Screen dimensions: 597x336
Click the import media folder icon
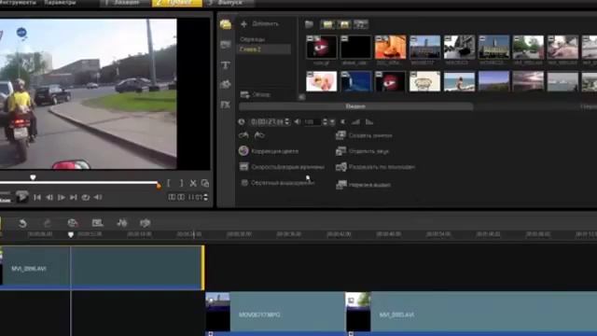click(x=309, y=24)
